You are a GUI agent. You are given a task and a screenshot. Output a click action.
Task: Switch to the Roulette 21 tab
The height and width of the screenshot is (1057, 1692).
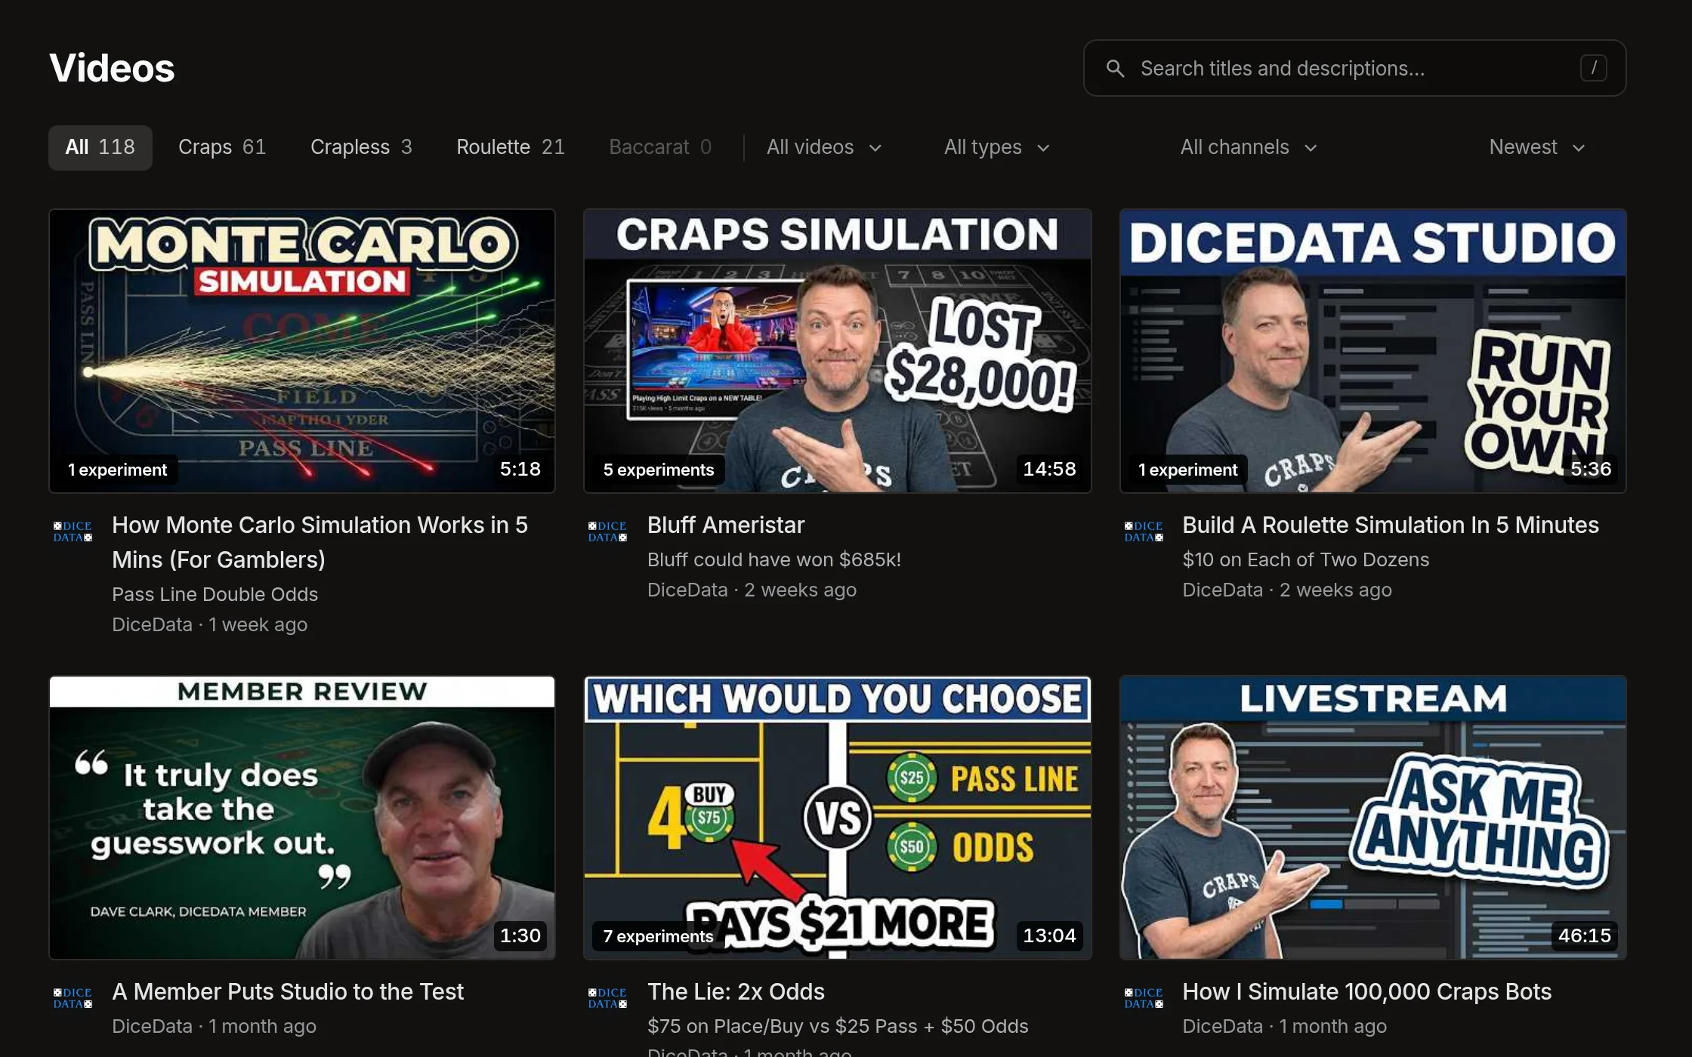pyautogui.click(x=511, y=147)
